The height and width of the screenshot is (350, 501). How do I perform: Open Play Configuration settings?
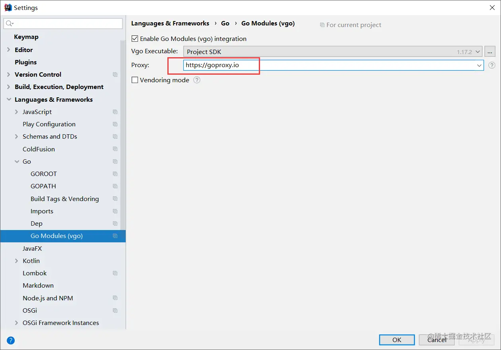point(49,124)
